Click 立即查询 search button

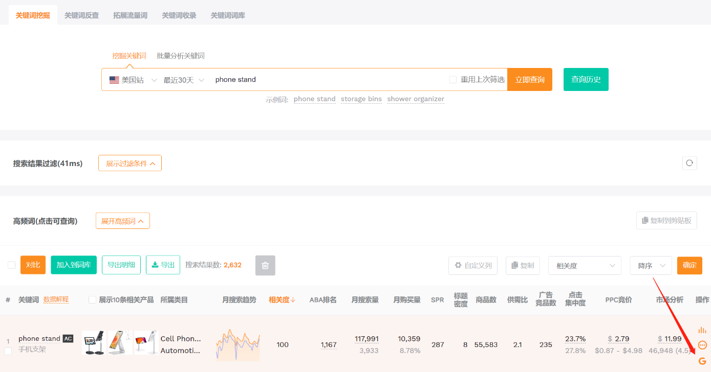530,79
